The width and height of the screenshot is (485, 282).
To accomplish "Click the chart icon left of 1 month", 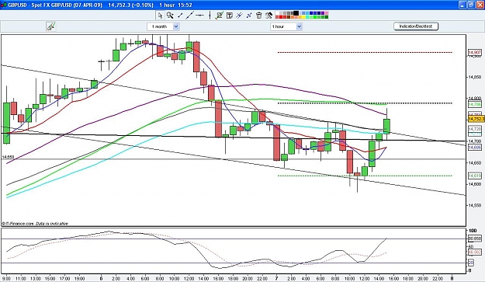I will pos(50,26).
